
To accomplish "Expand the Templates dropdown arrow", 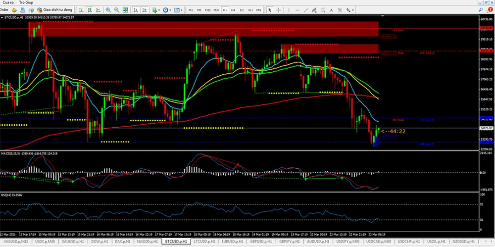I will (x=182, y=10).
